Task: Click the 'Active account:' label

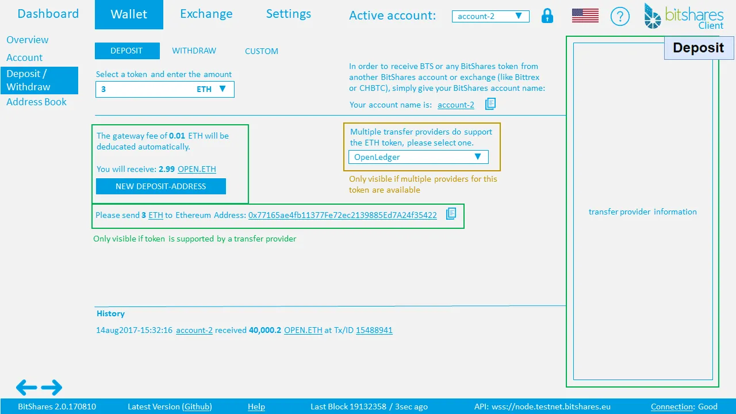Action: coord(392,16)
